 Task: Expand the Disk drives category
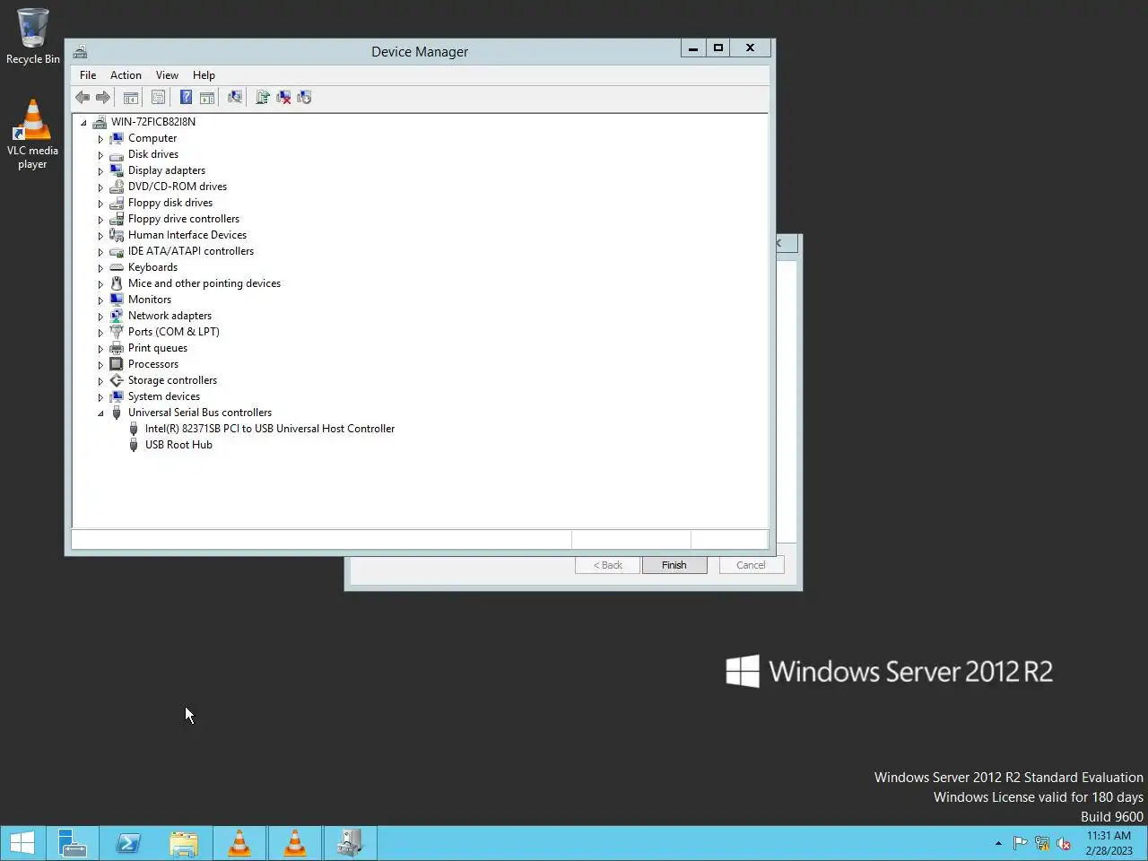point(100,155)
